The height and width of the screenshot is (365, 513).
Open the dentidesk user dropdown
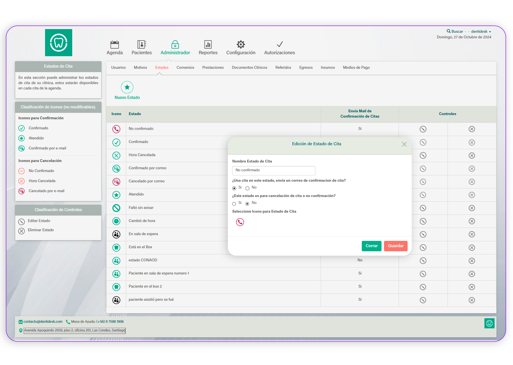pyautogui.click(x=481, y=32)
